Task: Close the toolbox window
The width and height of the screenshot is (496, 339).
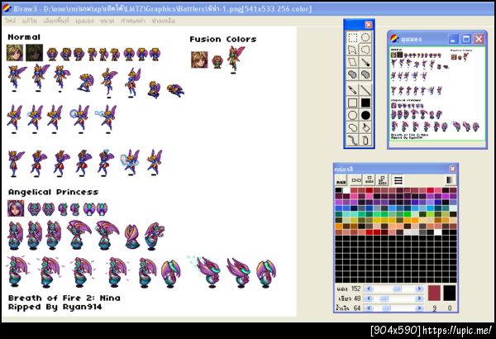Action: tap(369, 25)
